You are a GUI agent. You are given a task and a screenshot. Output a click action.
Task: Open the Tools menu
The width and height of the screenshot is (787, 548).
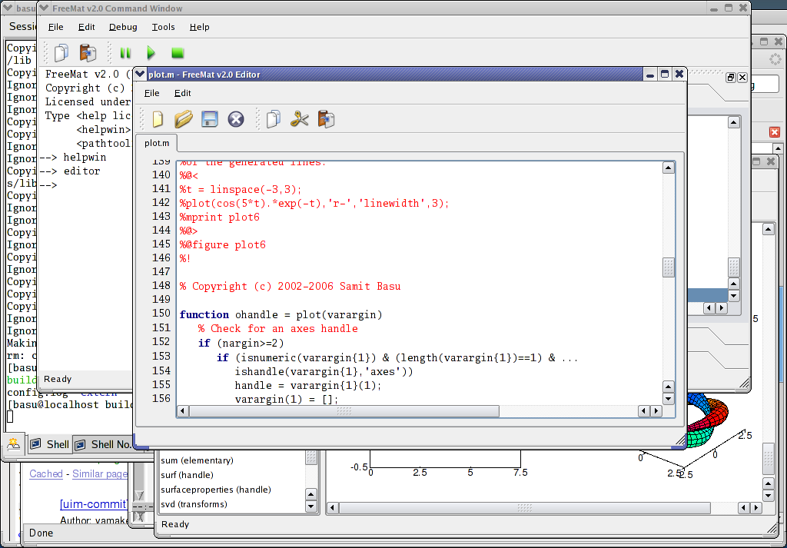(x=163, y=27)
